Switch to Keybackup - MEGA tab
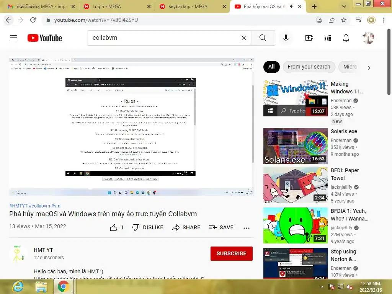The height and width of the screenshot is (294, 392). click(193, 7)
